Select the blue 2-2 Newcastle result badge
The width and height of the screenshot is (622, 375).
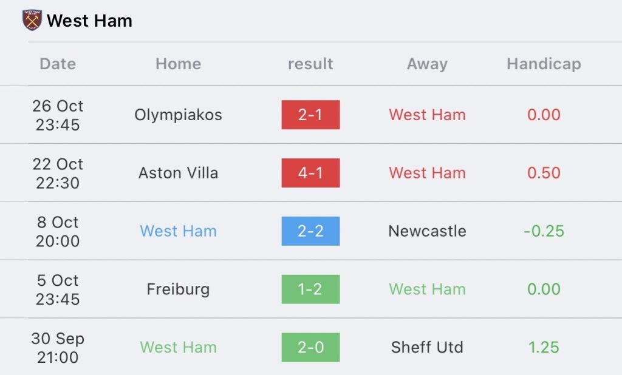(310, 231)
